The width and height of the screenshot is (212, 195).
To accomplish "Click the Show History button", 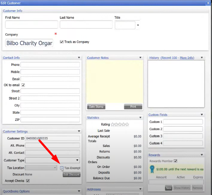I will (182, 188).
